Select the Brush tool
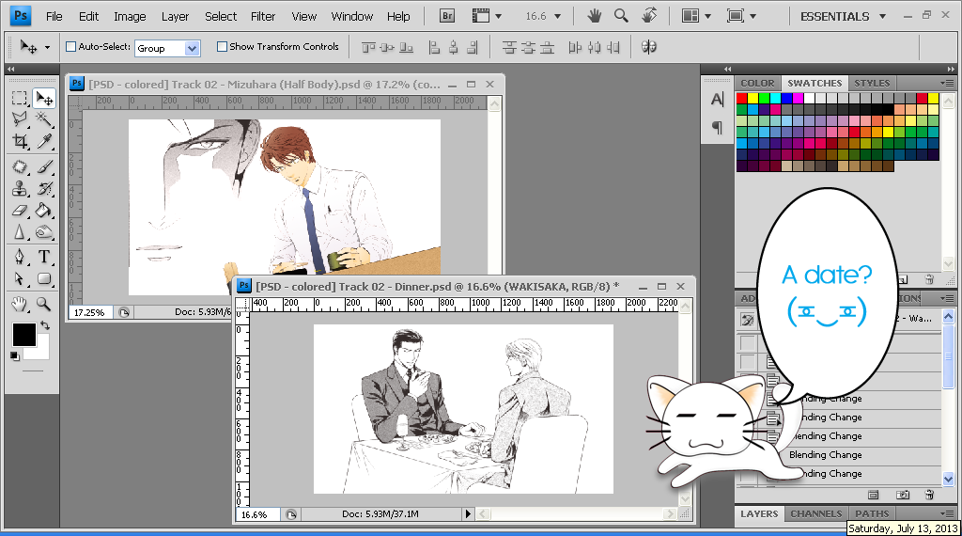 [44, 166]
